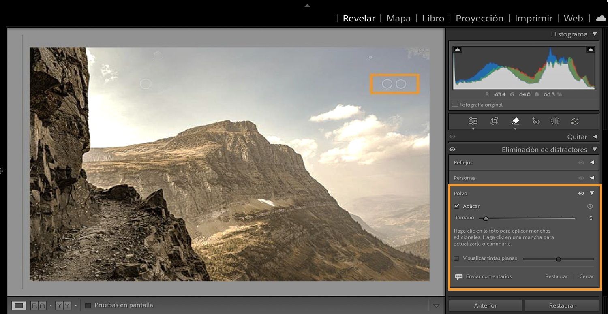
Task: Select the Edit adjustments tool
Action: [x=473, y=121]
